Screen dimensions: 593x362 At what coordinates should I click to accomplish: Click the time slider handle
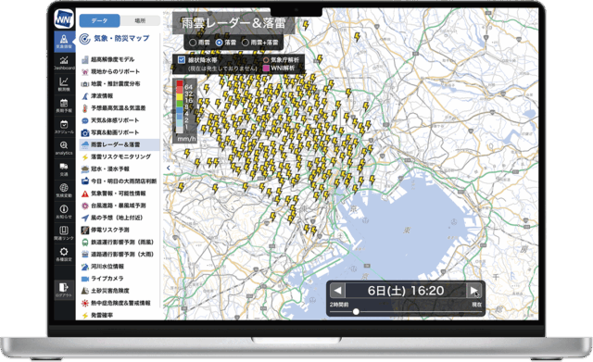356,312
